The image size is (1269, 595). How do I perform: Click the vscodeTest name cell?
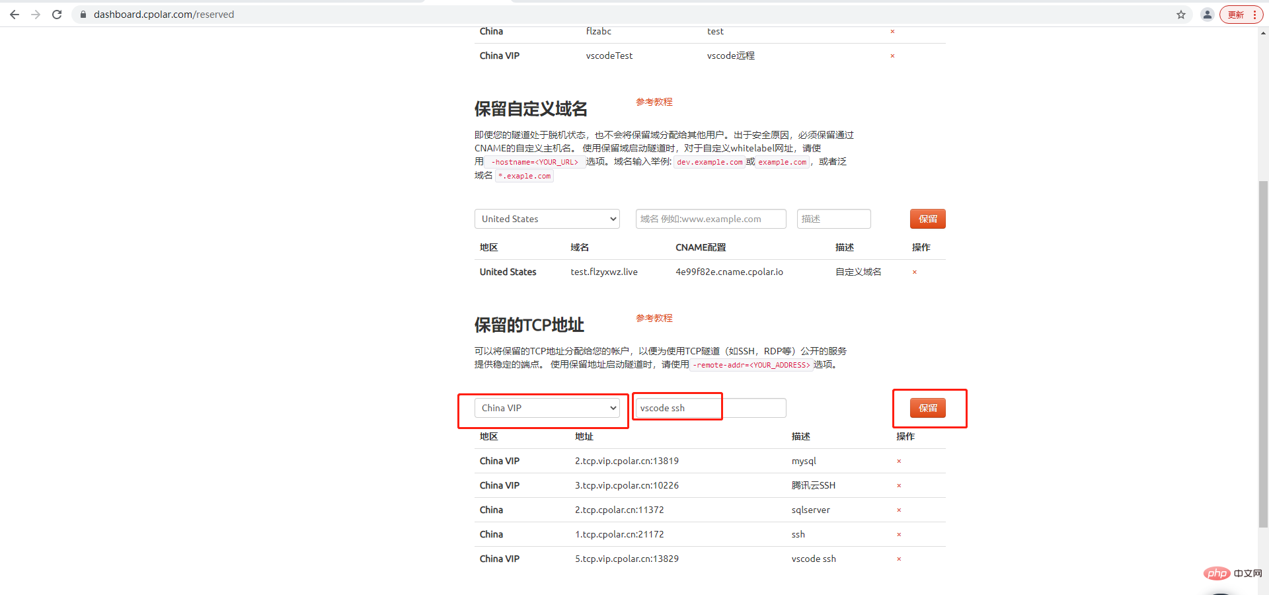(609, 56)
